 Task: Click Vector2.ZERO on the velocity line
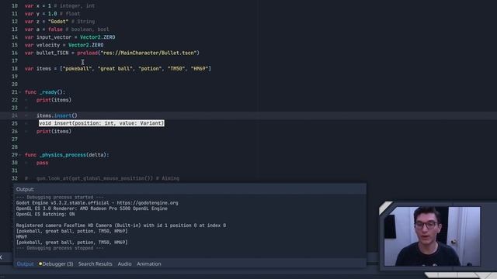[x=86, y=45]
